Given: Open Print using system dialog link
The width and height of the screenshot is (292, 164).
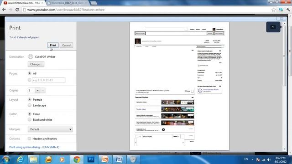Looking at the screenshot, I should pos(34,147).
